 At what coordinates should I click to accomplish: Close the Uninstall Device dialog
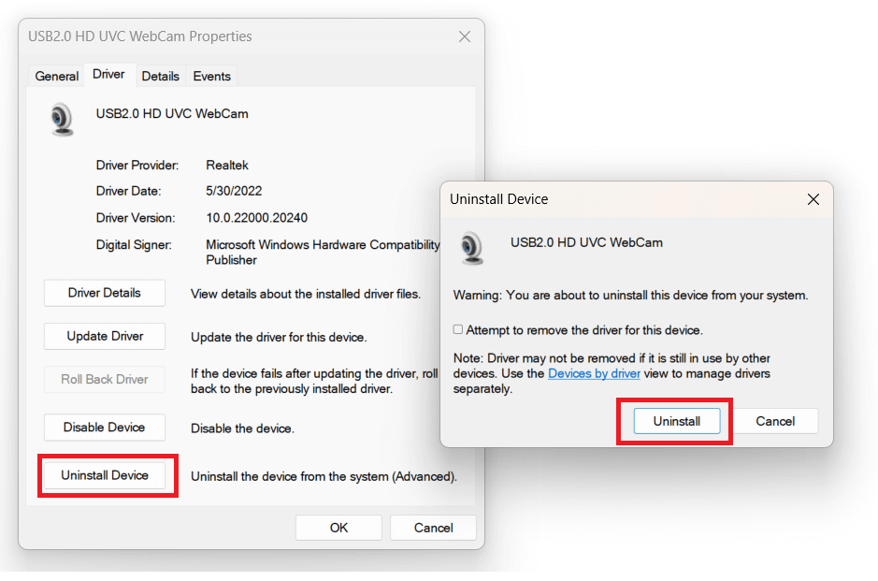click(x=813, y=199)
